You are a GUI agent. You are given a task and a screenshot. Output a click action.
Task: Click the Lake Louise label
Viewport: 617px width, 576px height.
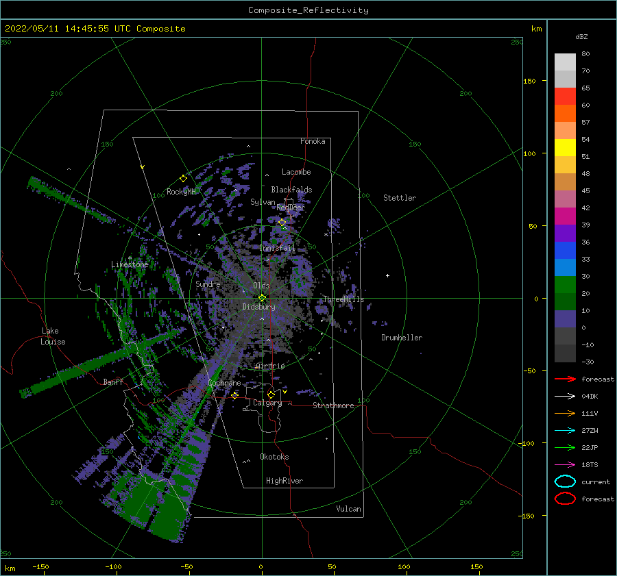(53, 336)
